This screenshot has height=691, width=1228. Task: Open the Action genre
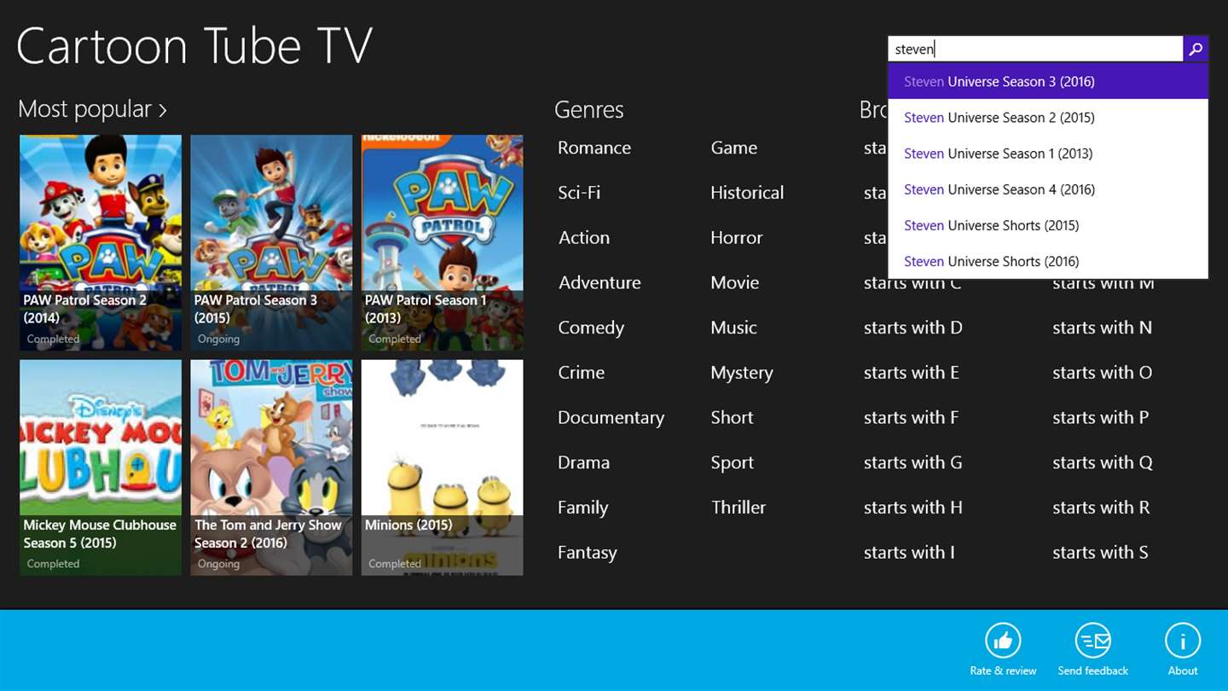(584, 238)
